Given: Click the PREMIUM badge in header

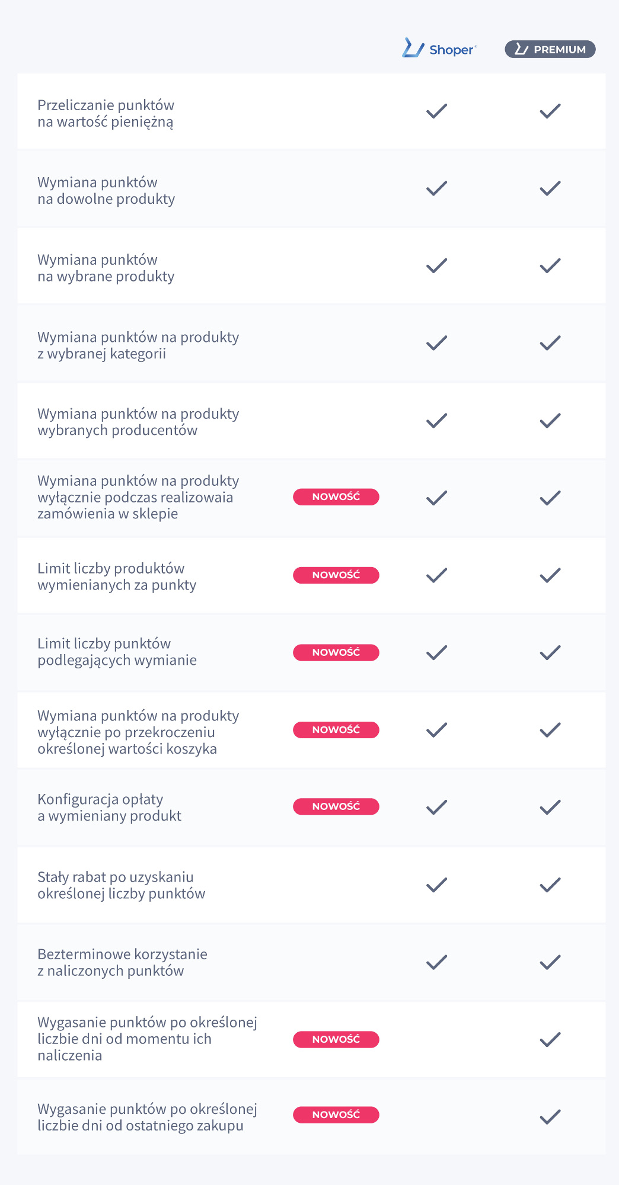Looking at the screenshot, I should pos(550,49).
